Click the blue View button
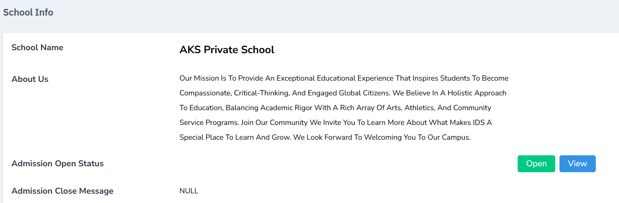 (x=577, y=164)
